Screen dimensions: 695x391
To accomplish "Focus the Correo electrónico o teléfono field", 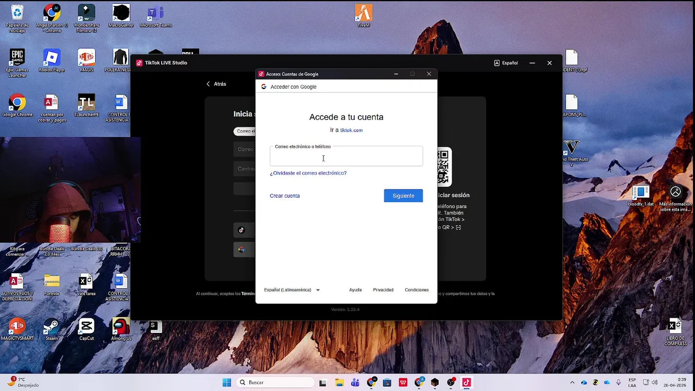I will [346, 156].
